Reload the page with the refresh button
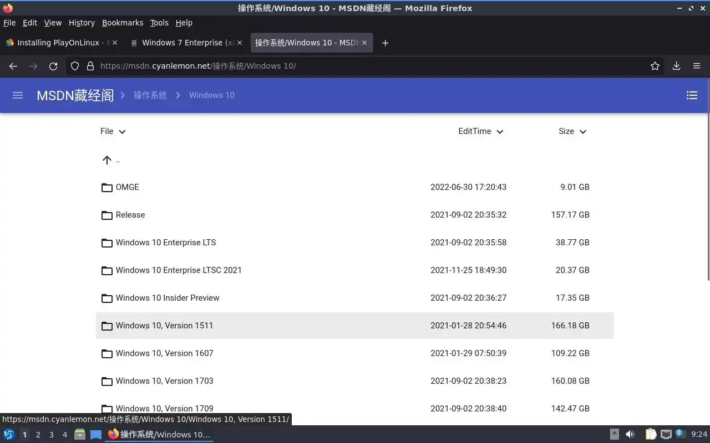710x443 pixels. 53,66
